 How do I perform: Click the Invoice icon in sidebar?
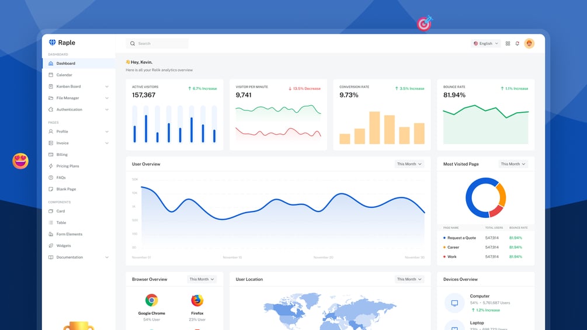(x=51, y=143)
